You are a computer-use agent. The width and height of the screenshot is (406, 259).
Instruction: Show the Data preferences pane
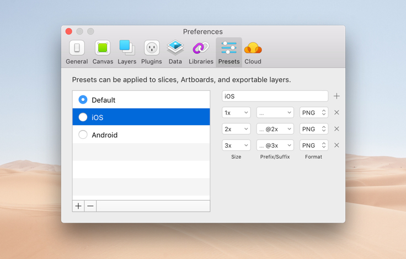tap(175, 52)
